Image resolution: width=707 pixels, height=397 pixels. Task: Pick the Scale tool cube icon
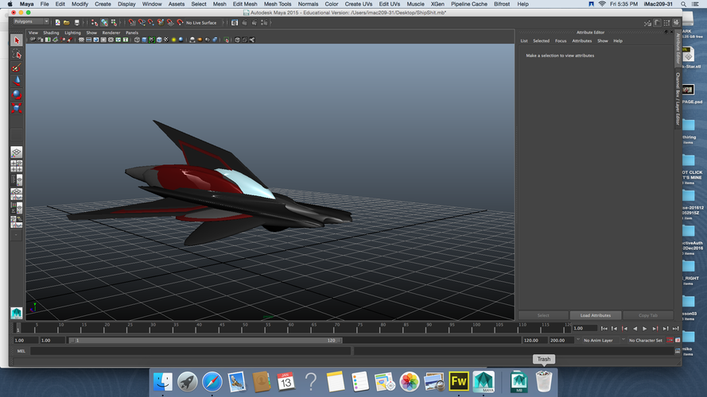pos(17,108)
